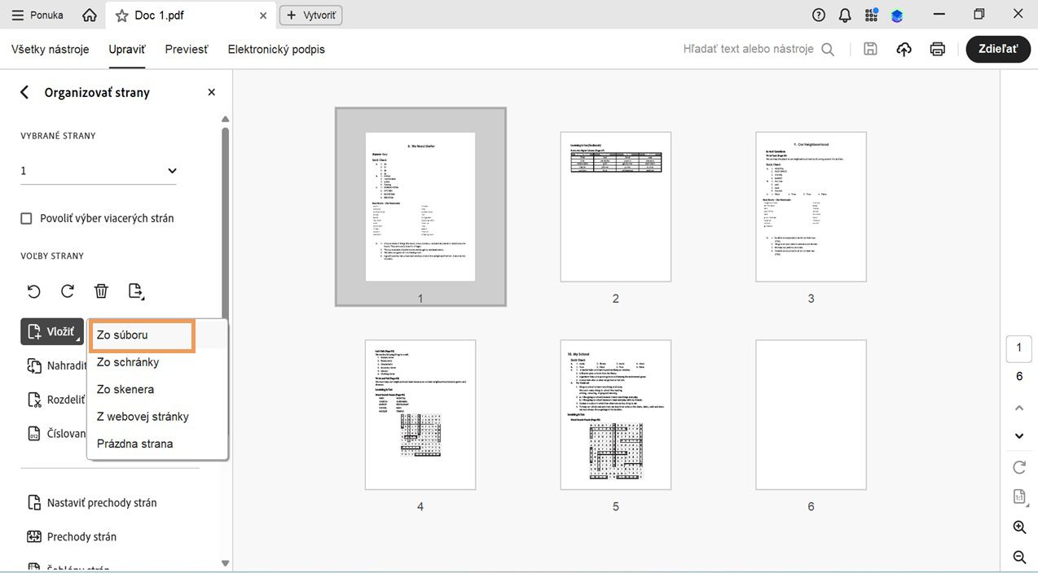
Task: Go to the Home icon
Action: (x=90, y=15)
